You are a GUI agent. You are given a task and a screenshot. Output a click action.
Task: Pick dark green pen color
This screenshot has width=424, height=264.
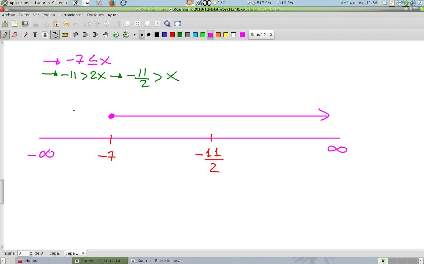180,35
